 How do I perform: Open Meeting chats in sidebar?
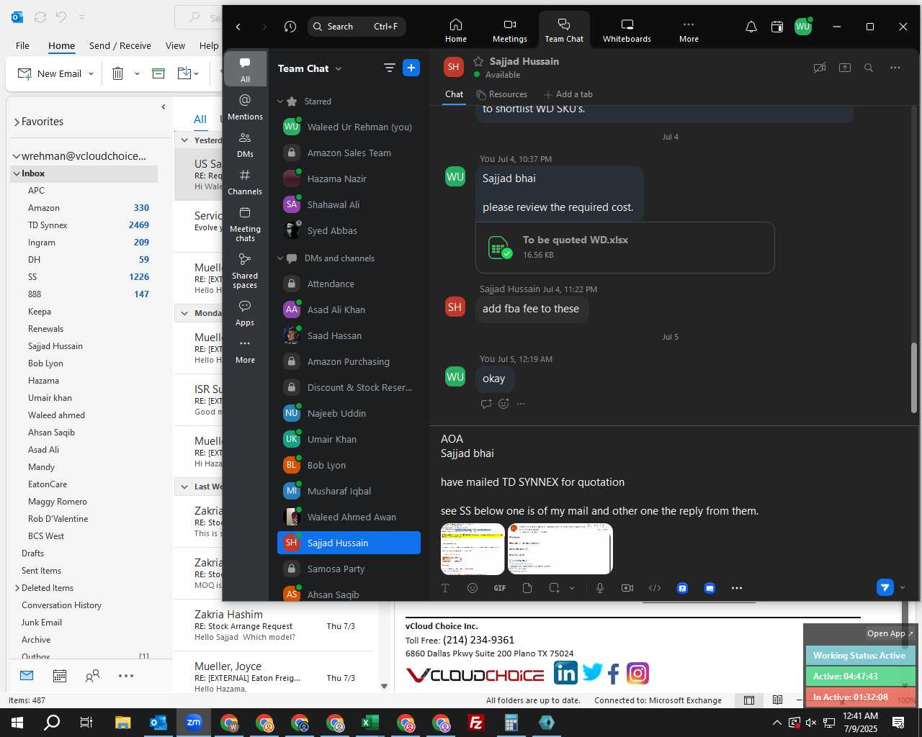pyautogui.click(x=245, y=224)
